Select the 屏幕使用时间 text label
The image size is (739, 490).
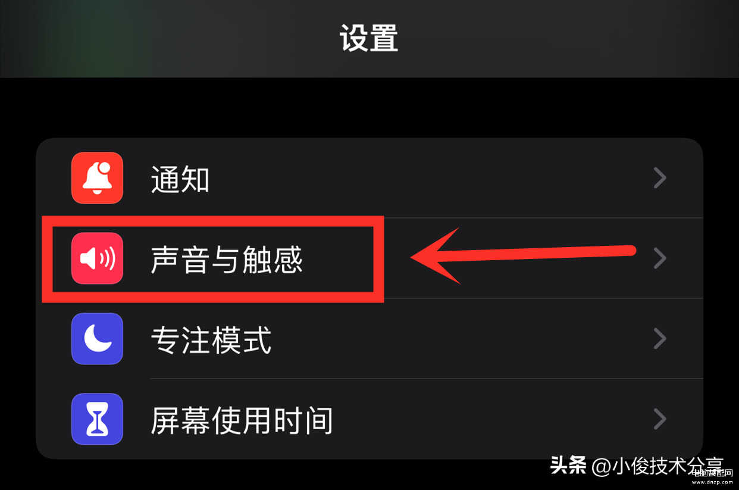242,420
